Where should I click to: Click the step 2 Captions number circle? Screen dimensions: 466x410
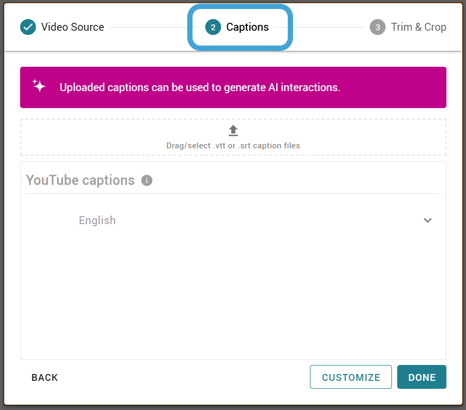213,27
